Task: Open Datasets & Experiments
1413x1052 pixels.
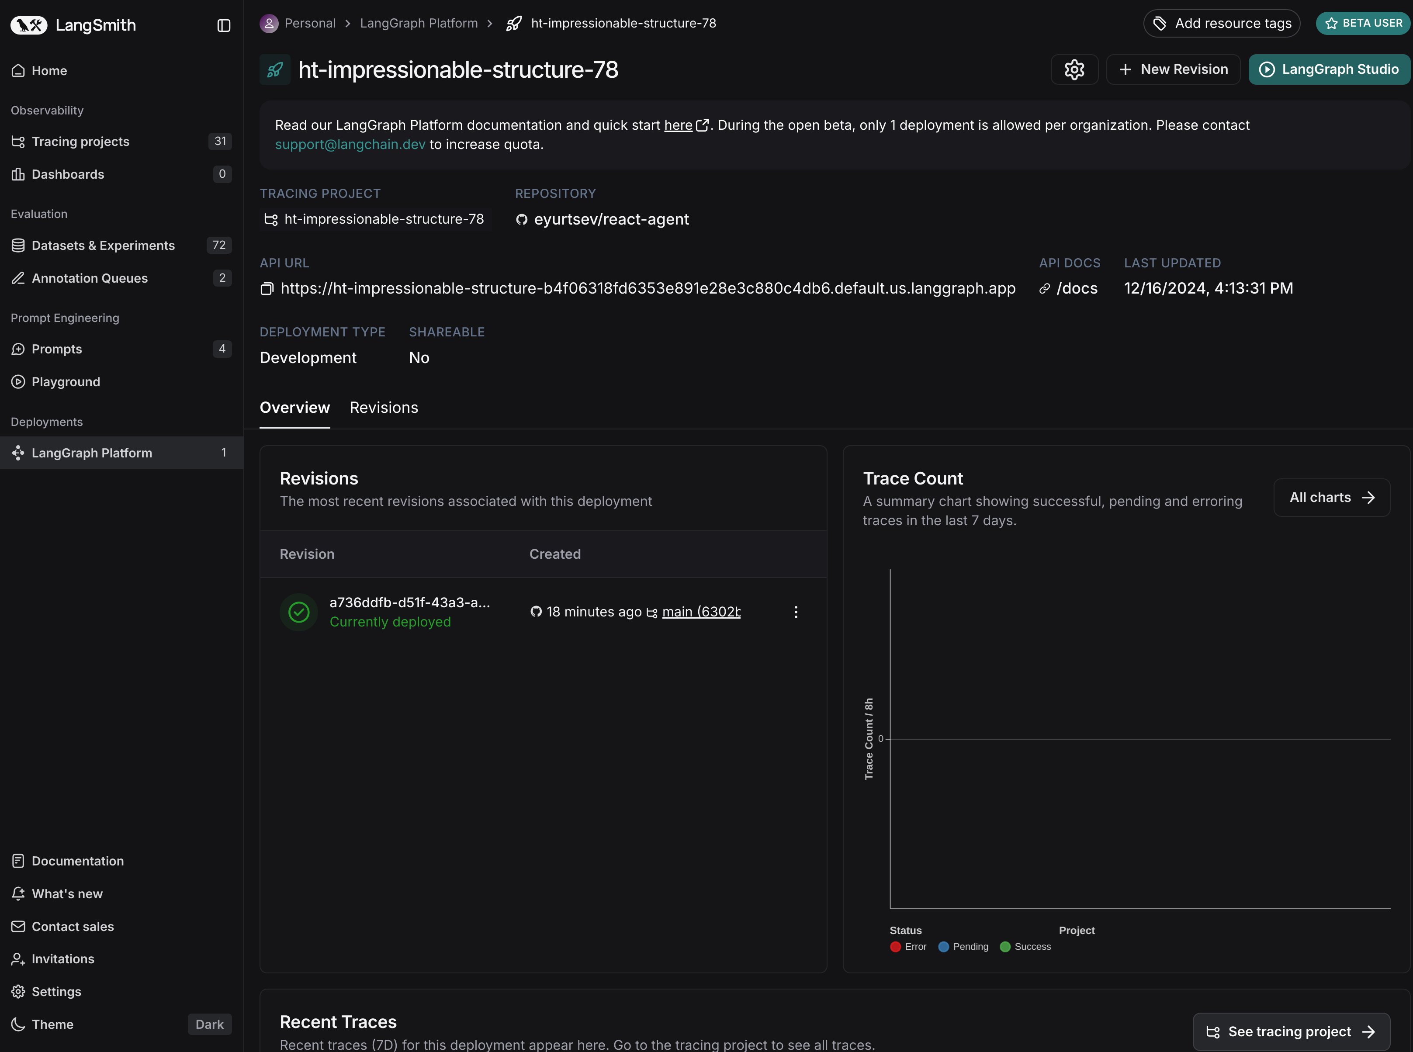Action: pos(121,245)
